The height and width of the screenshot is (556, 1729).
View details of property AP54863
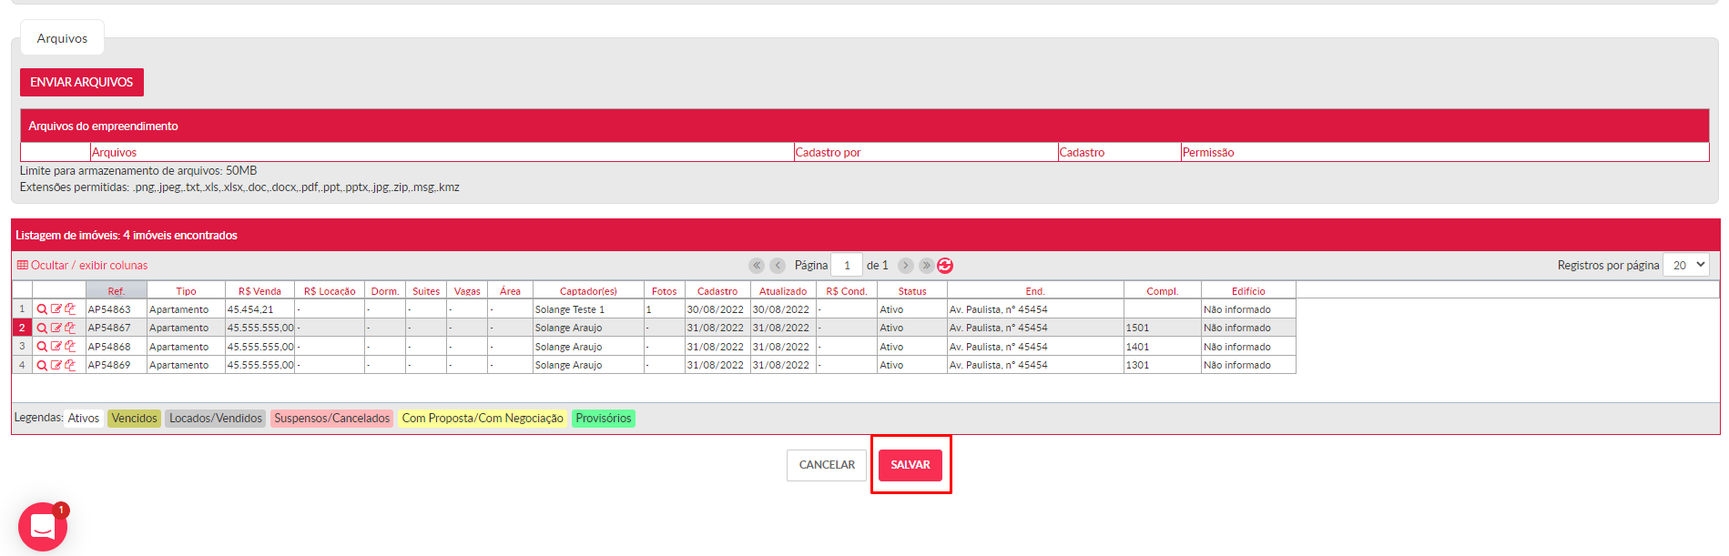tap(42, 309)
